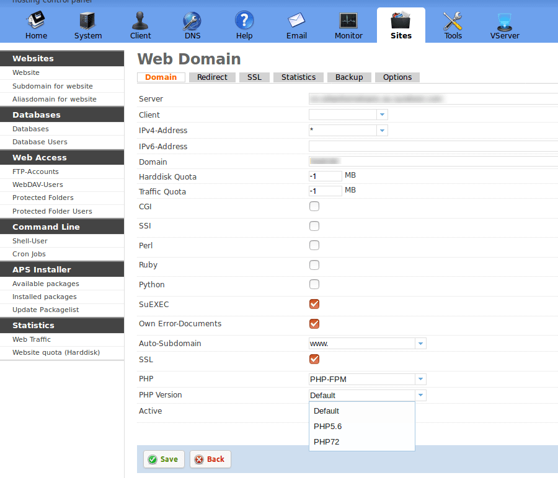
Task: Enable the CGI checkbox
Action: coord(314,206)
